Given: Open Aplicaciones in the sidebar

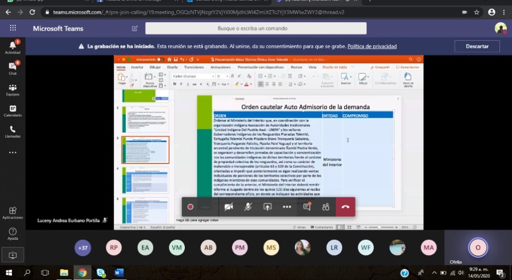Looking at the screenshot, I should (x=13, y=212).
